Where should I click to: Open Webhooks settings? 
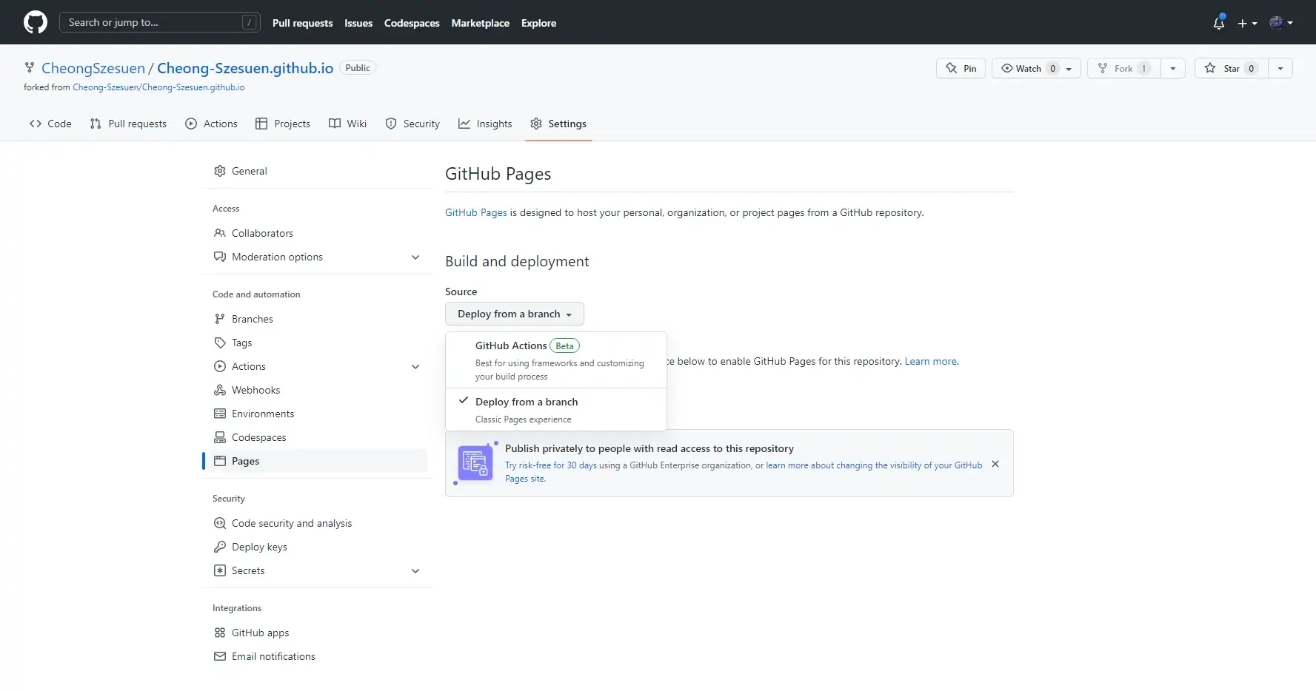(256, 390)
